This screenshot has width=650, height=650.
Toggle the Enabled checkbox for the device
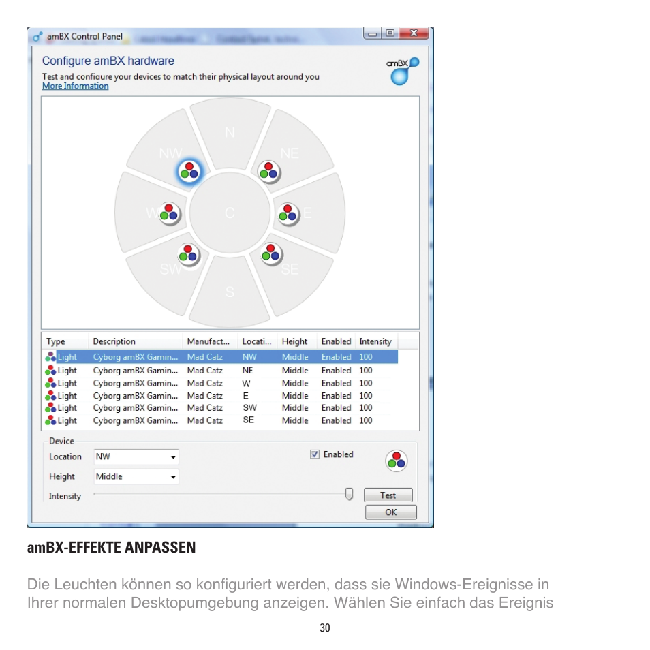[x=315, y=454]
